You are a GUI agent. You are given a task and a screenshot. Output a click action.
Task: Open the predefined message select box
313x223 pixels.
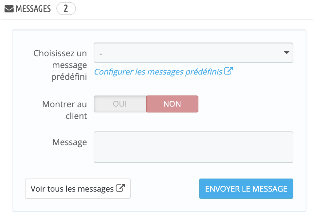click(193, 53)
